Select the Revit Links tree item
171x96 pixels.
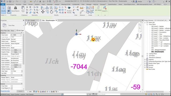click(x=151, y=69)
